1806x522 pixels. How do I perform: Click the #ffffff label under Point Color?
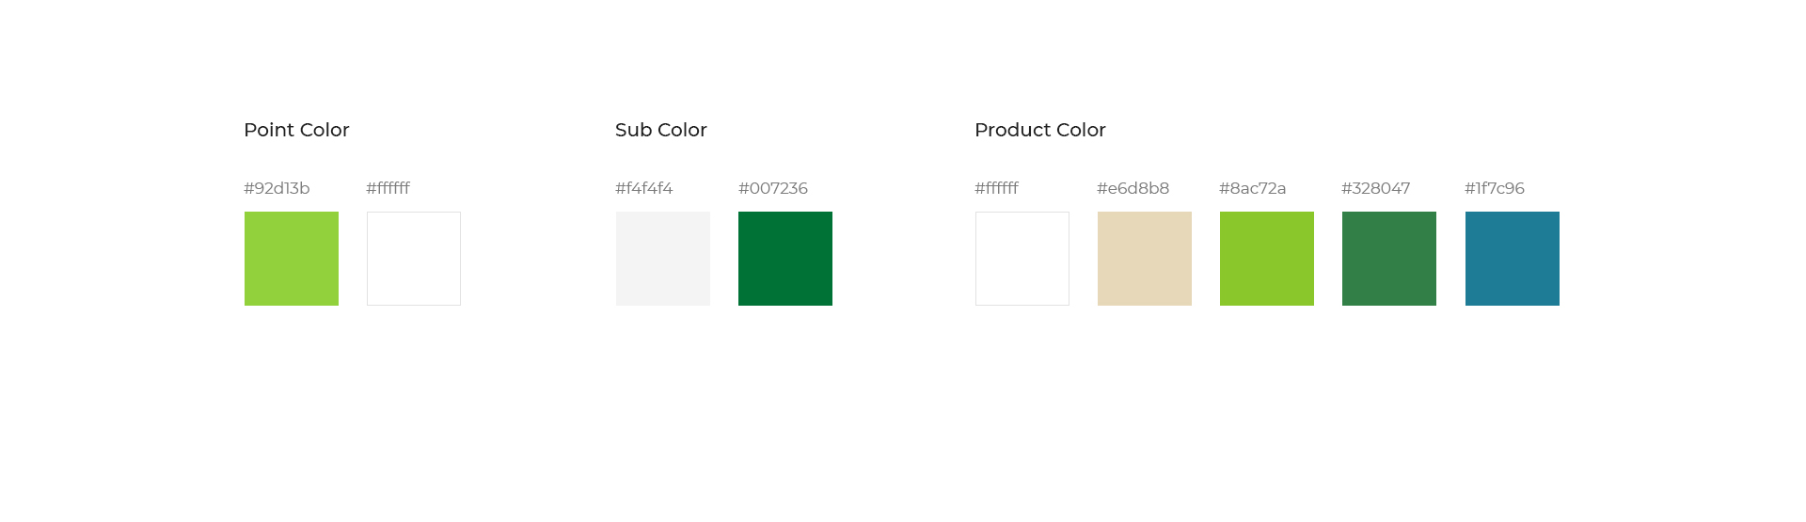coord(388,188)
